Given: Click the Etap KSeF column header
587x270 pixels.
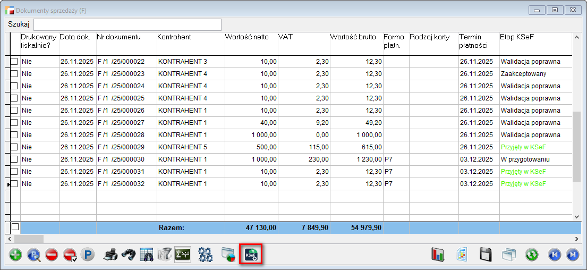Looking at the screenshot, I should pyautogui.click(x=516, y=37).
